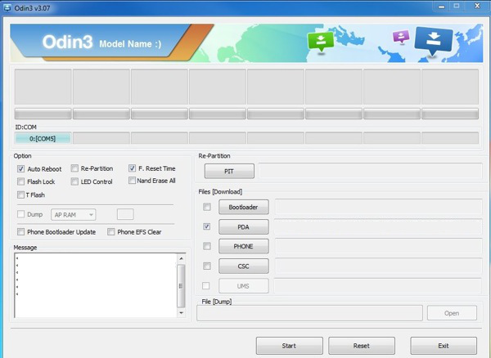Open the AP RAM dropdown
This screenshot has height=358, width=491.
pyautogui.click(x=74, y=215)
